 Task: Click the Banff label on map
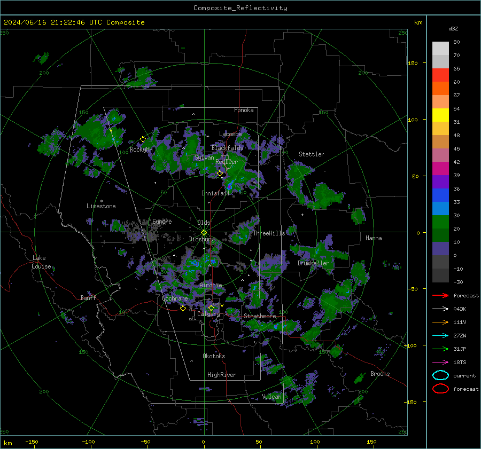(88, 297)
